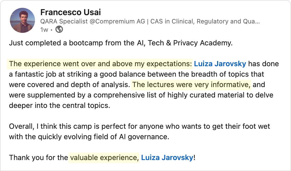Open Luiza Jarovsky mention in thank-you line
This screenshot has width=291, height=171.
(x=167, y=157)
